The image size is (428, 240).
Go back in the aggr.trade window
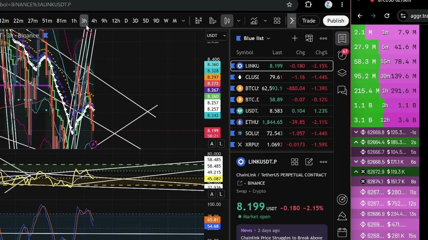[360, 16]
